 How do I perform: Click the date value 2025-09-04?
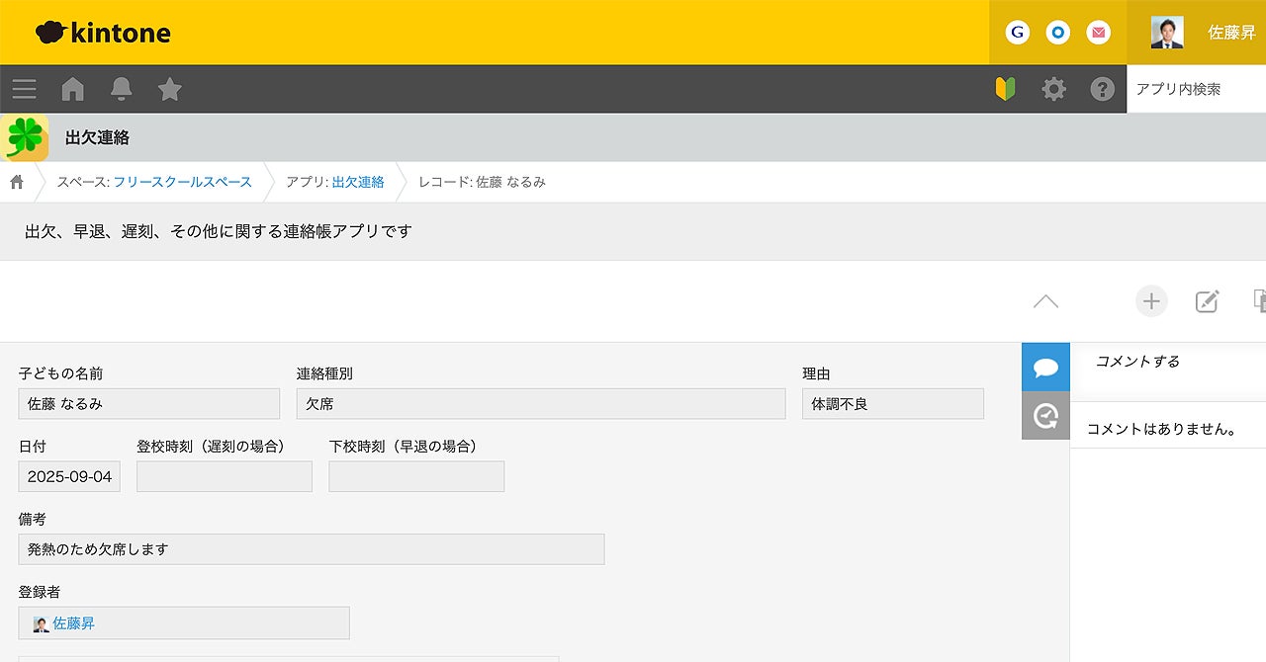(x=69, y=476)
